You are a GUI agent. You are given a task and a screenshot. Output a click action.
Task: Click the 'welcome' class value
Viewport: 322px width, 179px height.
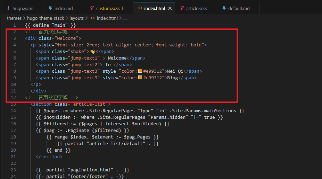(x=66, y=38)
